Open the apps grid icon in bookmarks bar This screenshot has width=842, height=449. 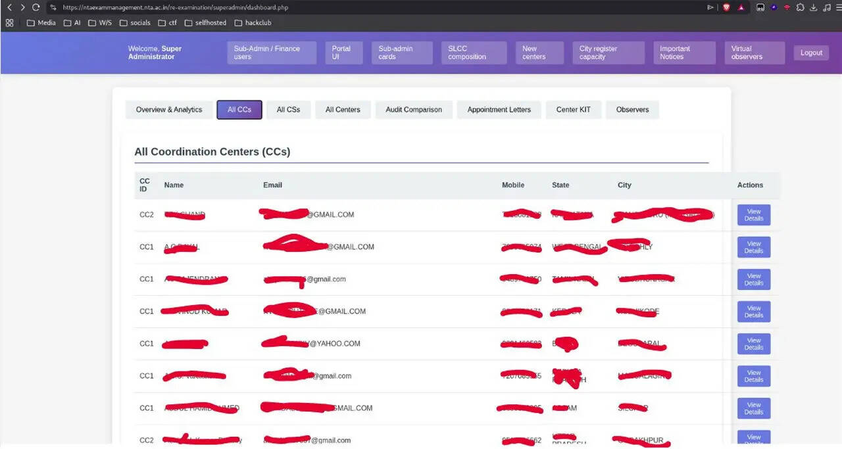(9, 22)
